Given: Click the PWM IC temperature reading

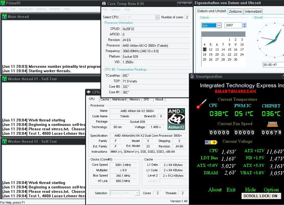Looking at the screenshot, I should (244, 114).
